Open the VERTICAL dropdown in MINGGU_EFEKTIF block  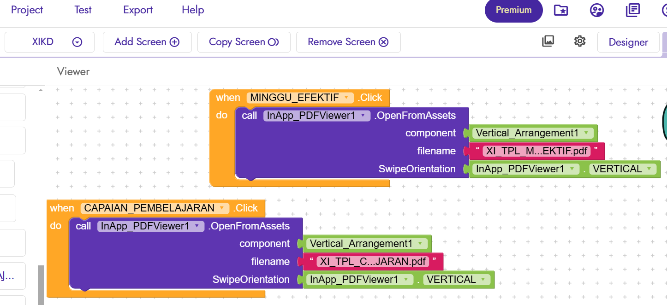(623, 169)
